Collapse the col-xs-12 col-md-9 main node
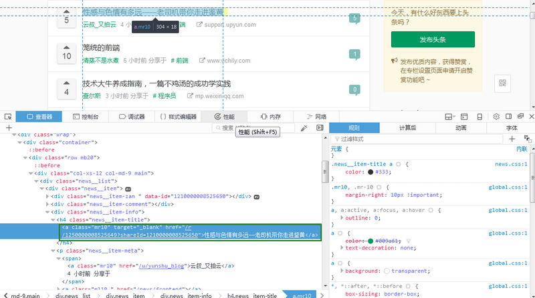This screenshot has width=535, height=298. pyautogui.click(x=31, y=173)
